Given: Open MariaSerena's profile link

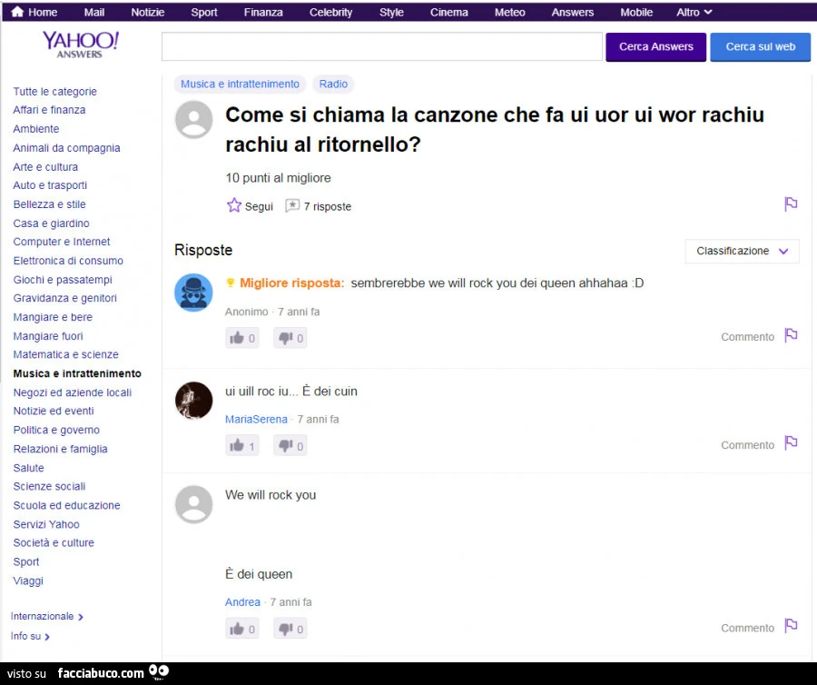Looking at the screenshot, I should tap(256, 419).
